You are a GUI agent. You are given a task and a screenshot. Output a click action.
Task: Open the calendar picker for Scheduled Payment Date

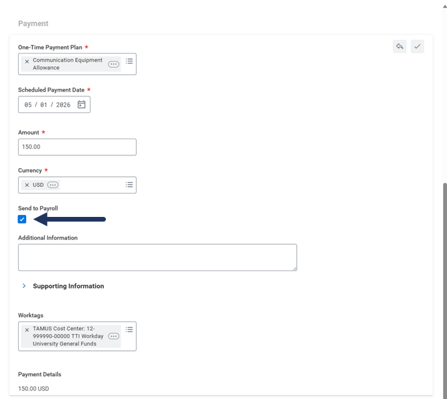[82, 104]
